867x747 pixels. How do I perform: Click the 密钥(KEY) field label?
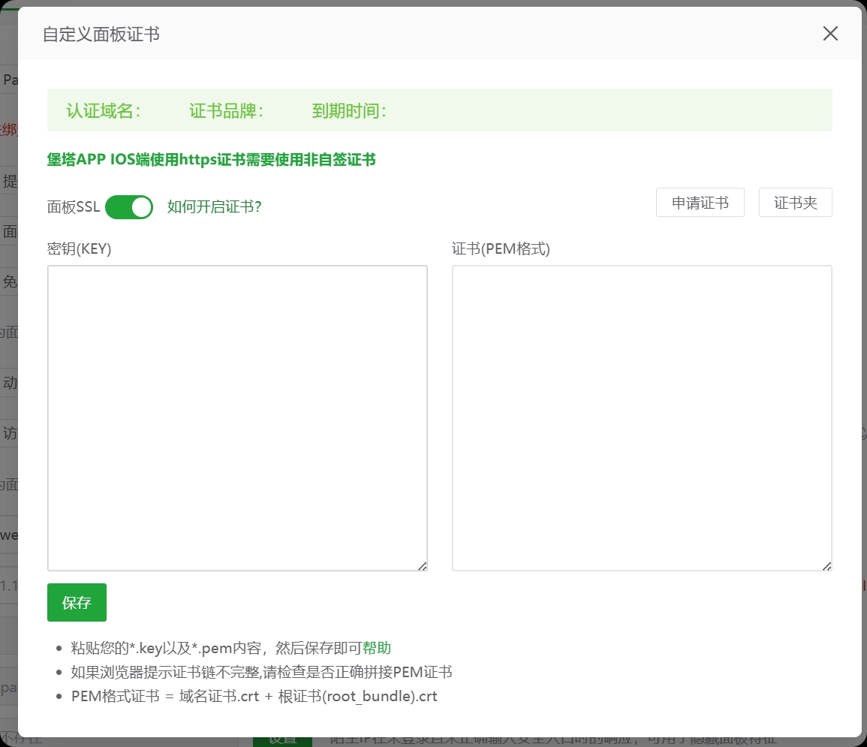79,249
